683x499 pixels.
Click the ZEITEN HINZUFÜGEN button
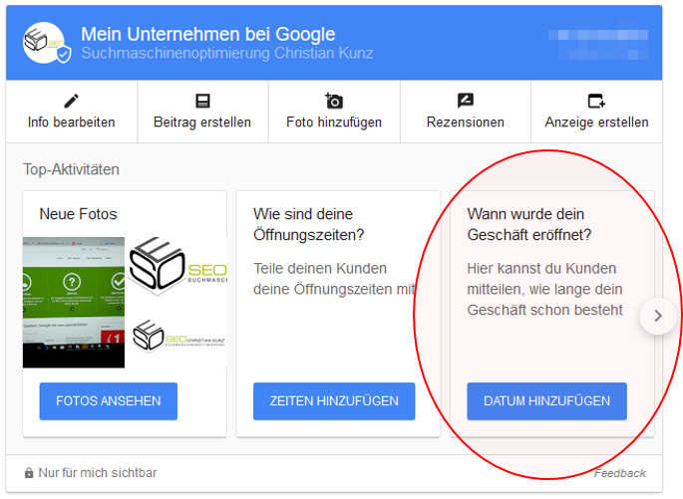[334, 401]
